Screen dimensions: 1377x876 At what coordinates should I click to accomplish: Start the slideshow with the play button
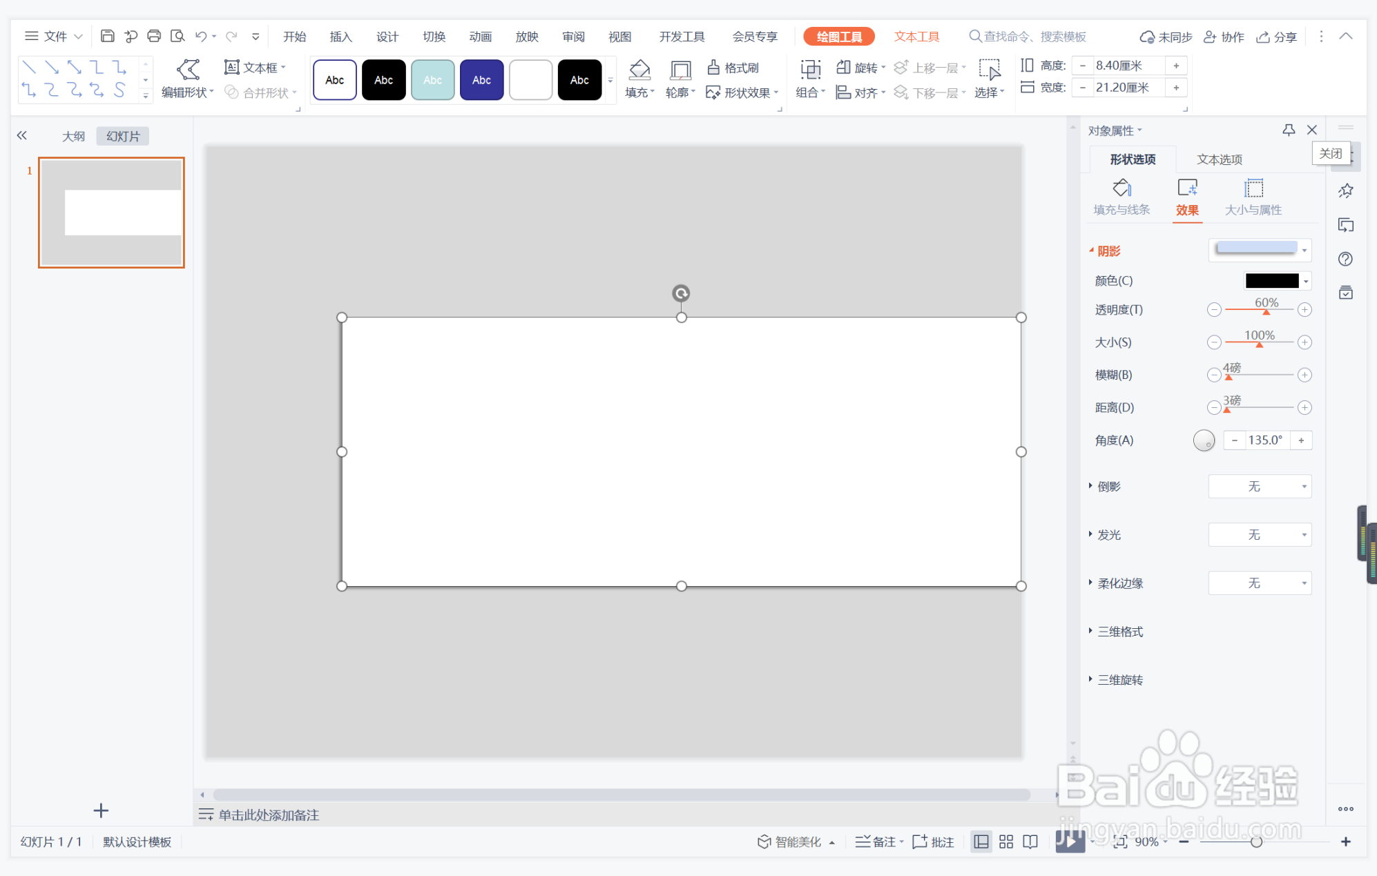click(1069, 841)
